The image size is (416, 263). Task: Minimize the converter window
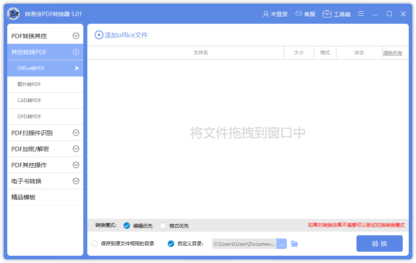pos(375,14)
